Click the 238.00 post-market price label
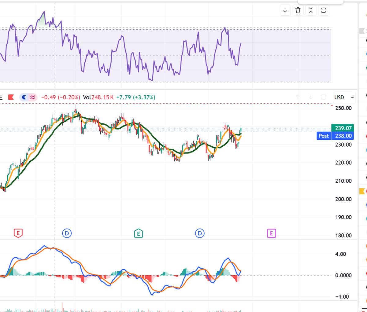Screen dimensions: 367x312 tap(343, 136)
